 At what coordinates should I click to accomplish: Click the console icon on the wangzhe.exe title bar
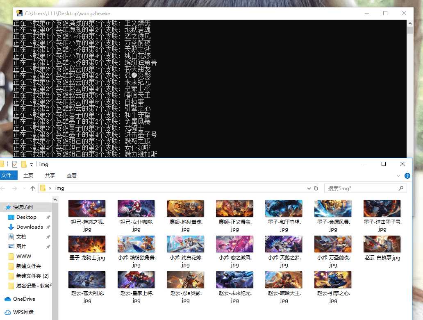tap(20, 13)
